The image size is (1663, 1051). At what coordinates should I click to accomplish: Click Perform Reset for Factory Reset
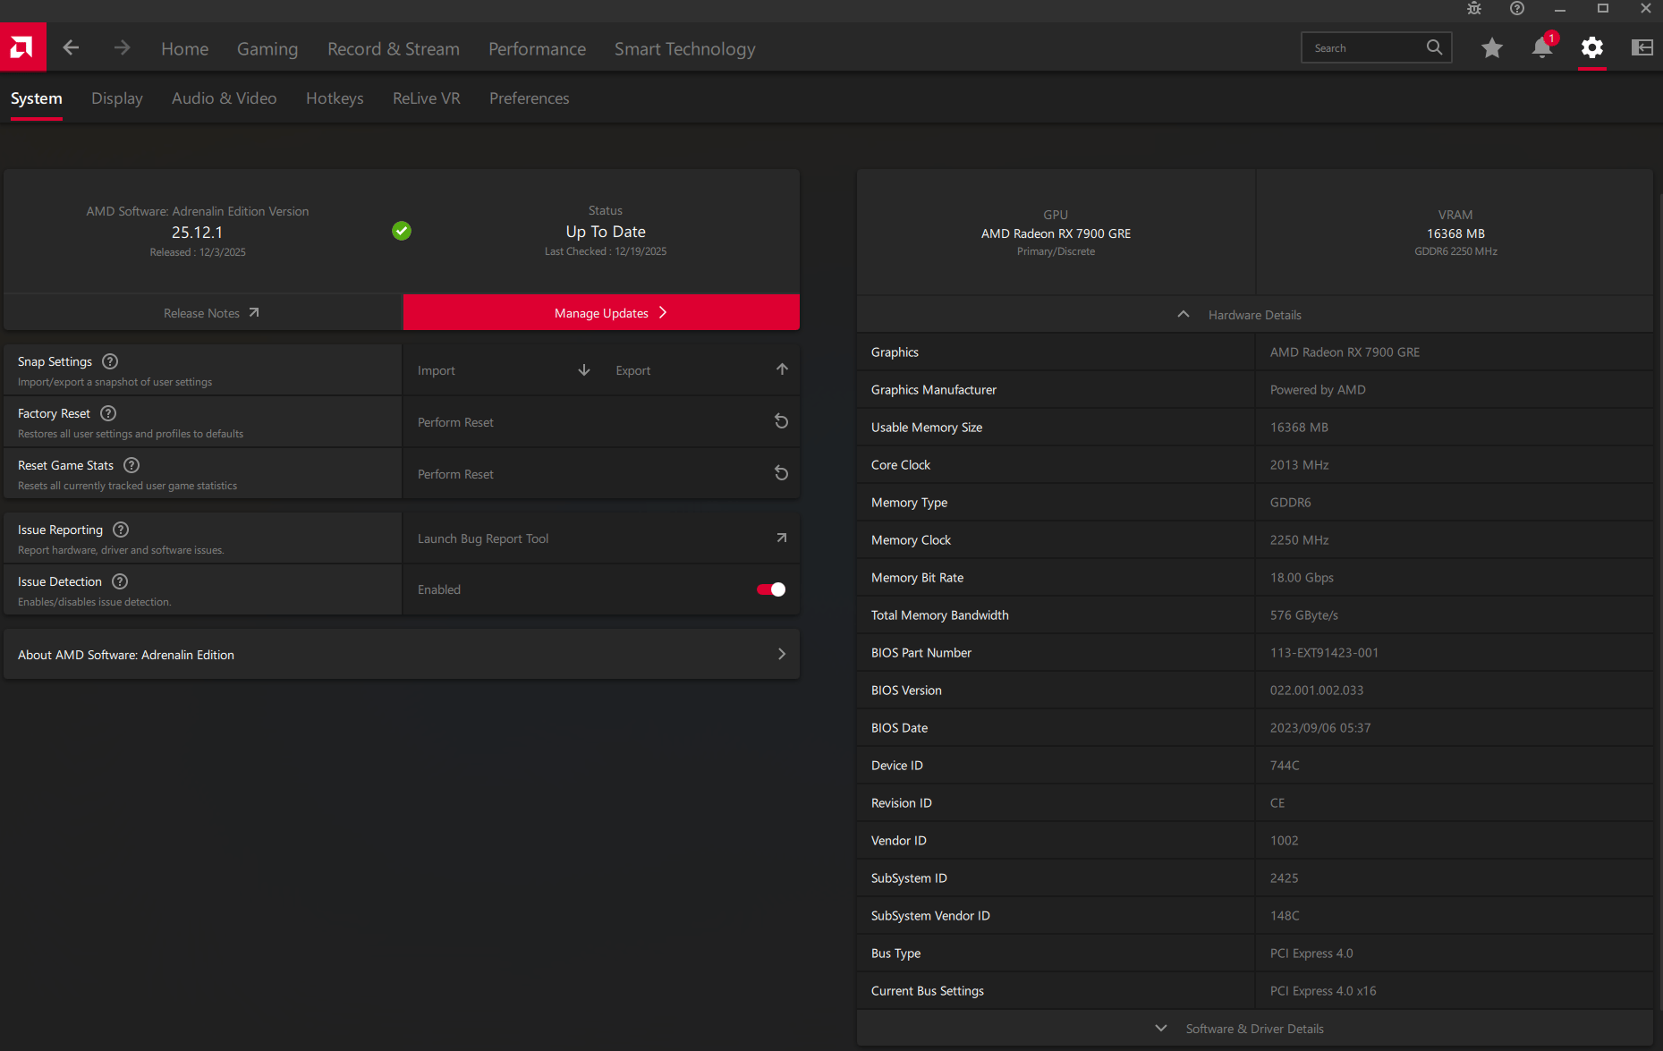point(601,422)
